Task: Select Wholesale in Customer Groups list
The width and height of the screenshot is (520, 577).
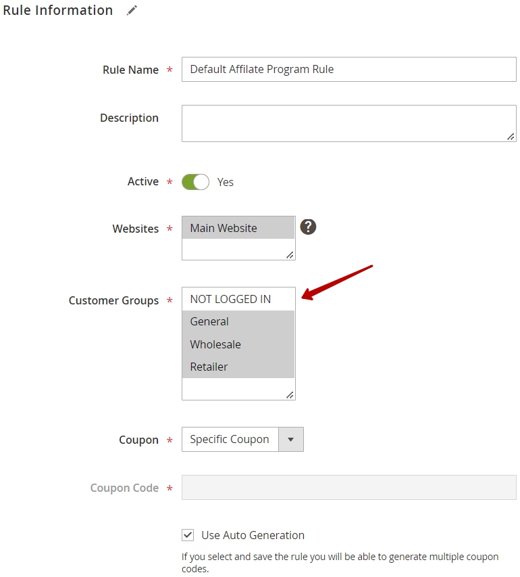Action: (x=238, y=344)
